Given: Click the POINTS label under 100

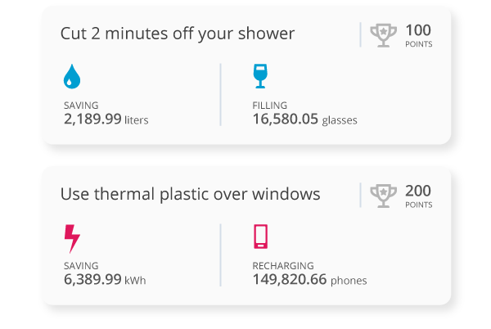Looking at the screenshot, I should pyautogui.click(x=419, y=44).
